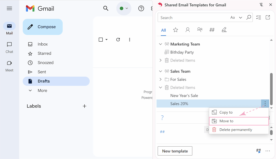Close the Shared Email Templates pane
The width and height of the screenshot is (276, 159).
click(x=271, y=5)
